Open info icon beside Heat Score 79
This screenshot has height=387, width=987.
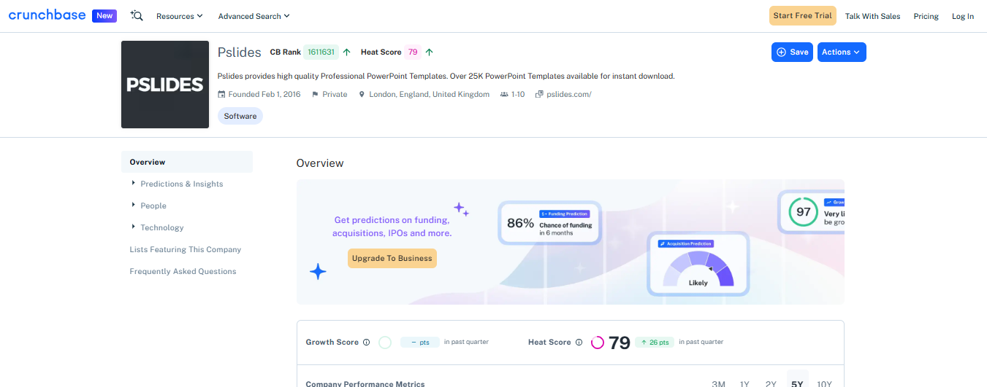[x=579, y=343]
